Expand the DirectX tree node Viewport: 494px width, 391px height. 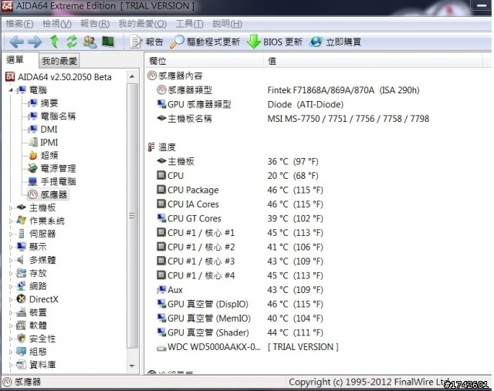pos(11,299)
